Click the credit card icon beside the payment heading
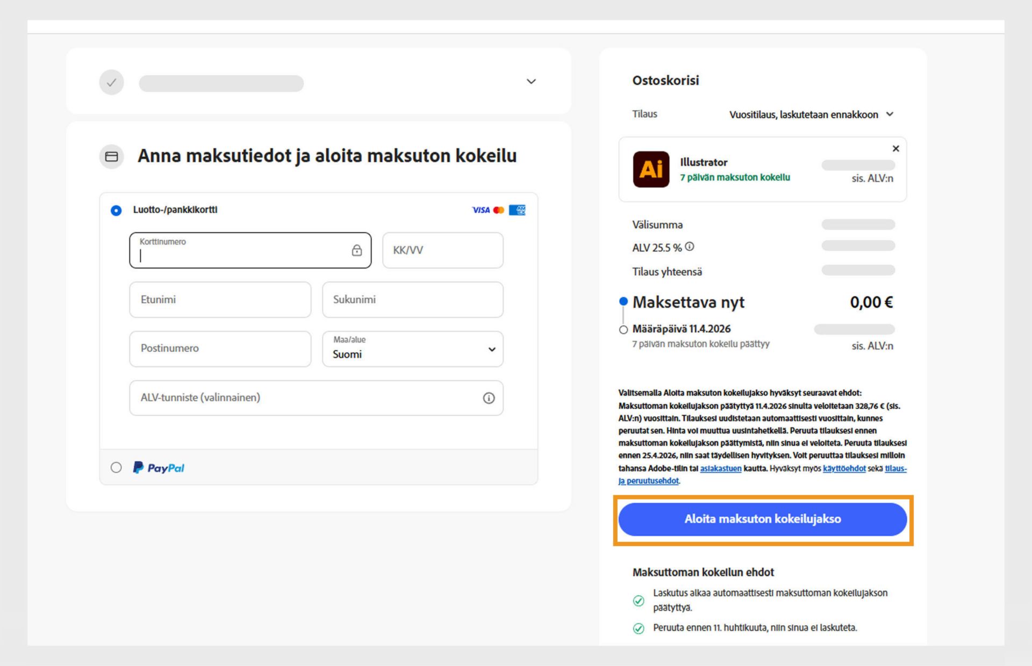The width and height of the screenshot is (1032, 666). [111, 156]
